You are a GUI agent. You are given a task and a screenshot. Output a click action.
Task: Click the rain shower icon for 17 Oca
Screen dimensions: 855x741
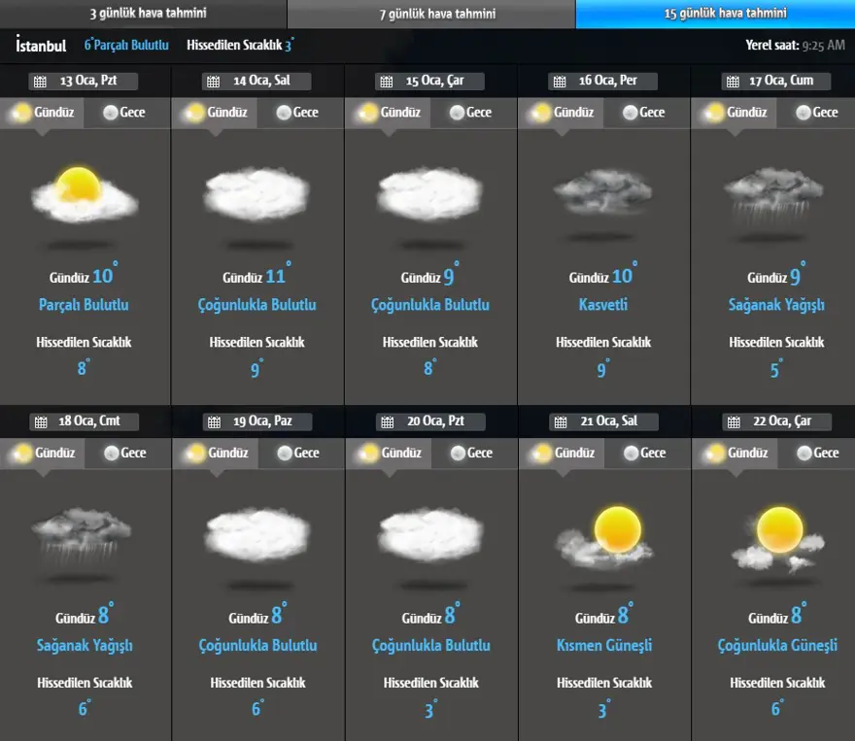click(775, 194)
